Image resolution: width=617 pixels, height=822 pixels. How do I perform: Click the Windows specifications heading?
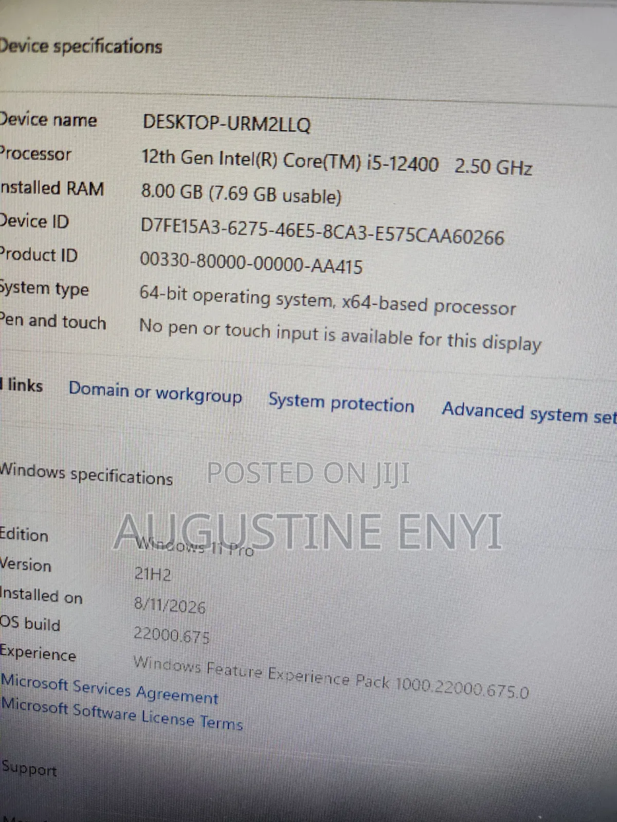click(x=86, y=474)
